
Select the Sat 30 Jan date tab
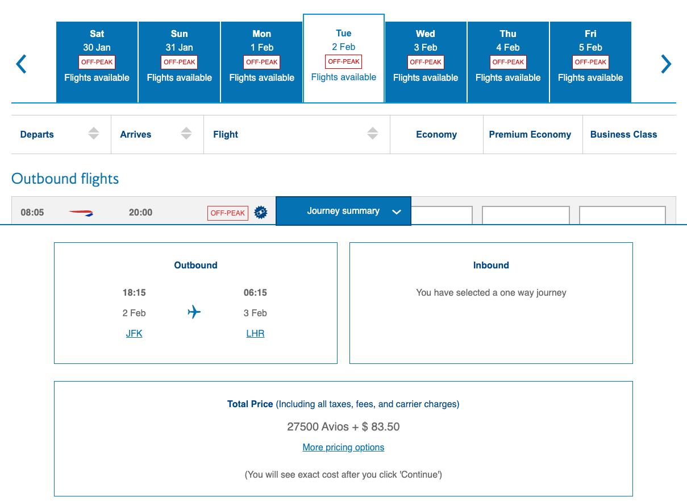[97, 61]
